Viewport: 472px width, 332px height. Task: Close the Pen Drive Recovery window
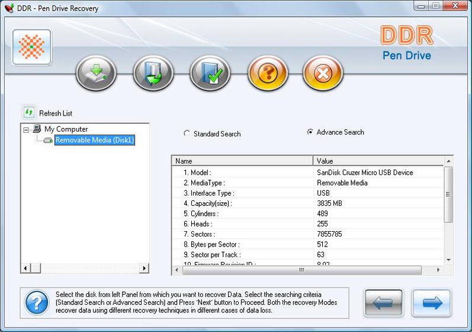[x=455, y=6]
